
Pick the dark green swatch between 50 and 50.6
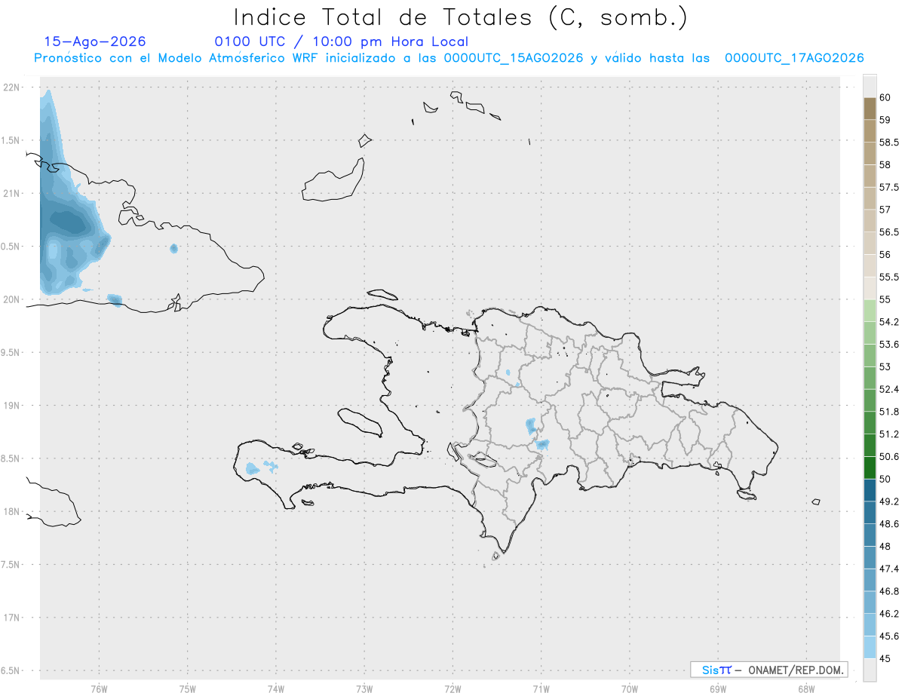[x=870, y=468]
